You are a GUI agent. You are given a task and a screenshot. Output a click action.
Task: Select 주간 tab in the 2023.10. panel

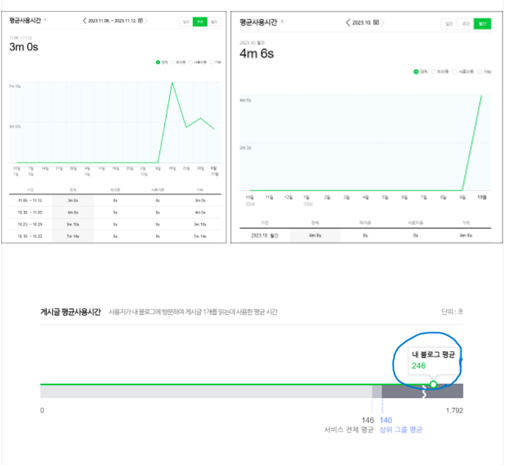466,24
